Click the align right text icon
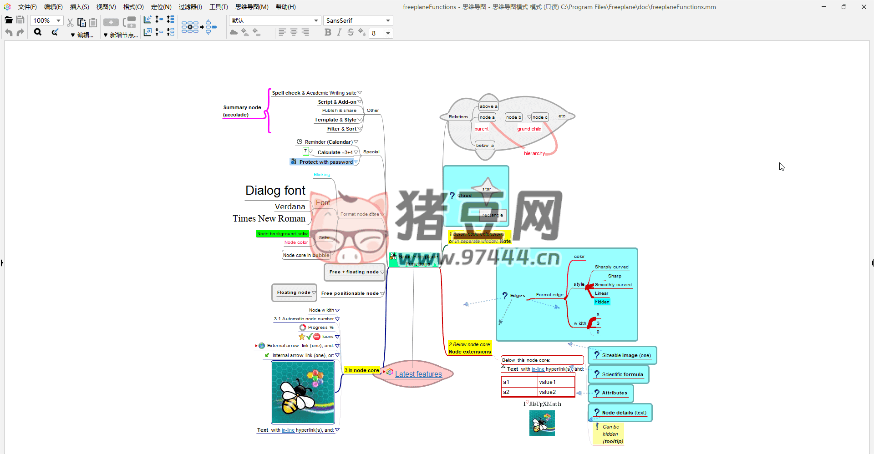The image size is (874, 454). coord(305,32)
